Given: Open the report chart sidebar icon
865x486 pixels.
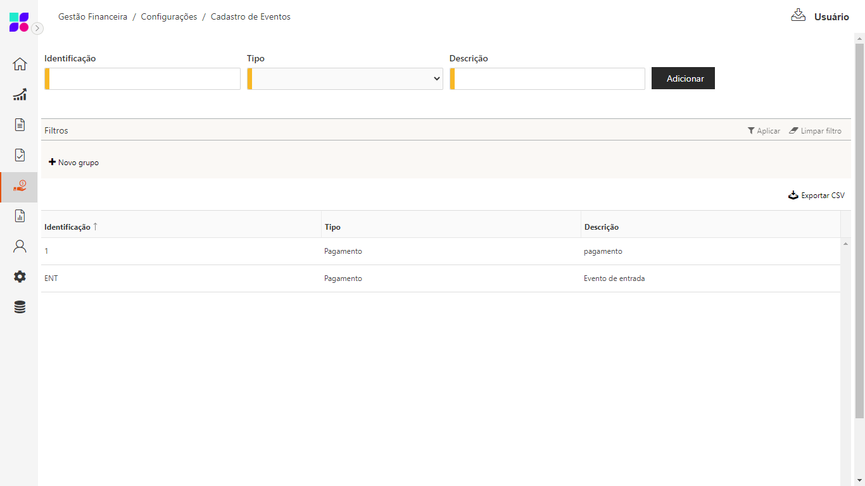Looking at the screenshot, I should pos(20,216).
